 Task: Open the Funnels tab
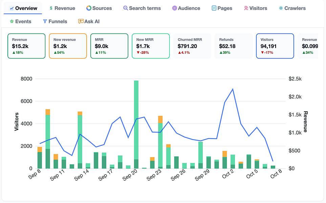[55, 21]
